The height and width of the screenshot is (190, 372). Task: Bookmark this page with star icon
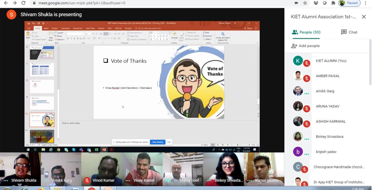(x=305, y=3)
